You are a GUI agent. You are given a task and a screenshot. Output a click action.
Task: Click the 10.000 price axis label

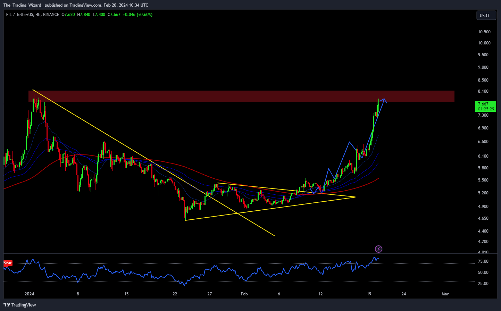[484, 43]
